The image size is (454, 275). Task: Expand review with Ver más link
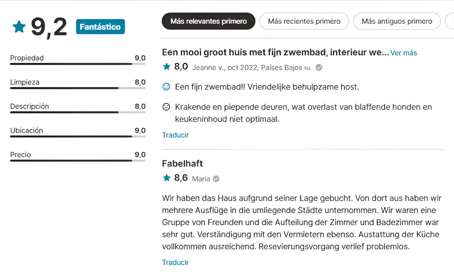404,53
